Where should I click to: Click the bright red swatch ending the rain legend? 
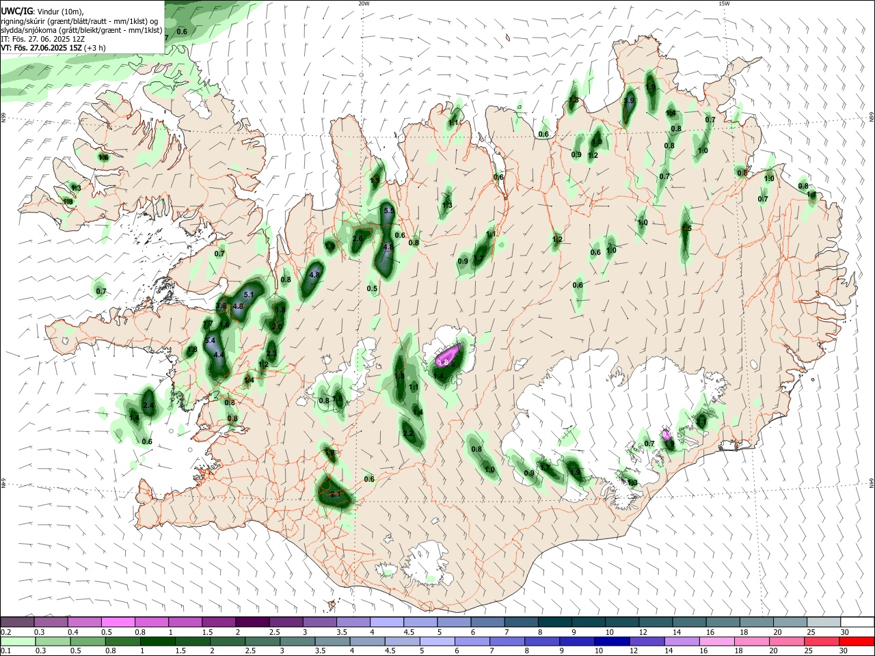tap(857, 642)
